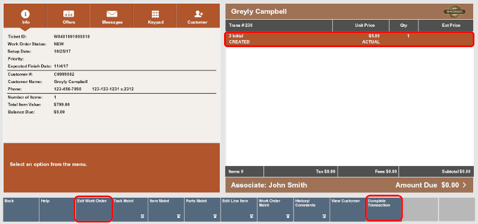Click Ticket ID value W0401001000010
Viewport: 478px width, 224px height.
[x=72, y=36]
